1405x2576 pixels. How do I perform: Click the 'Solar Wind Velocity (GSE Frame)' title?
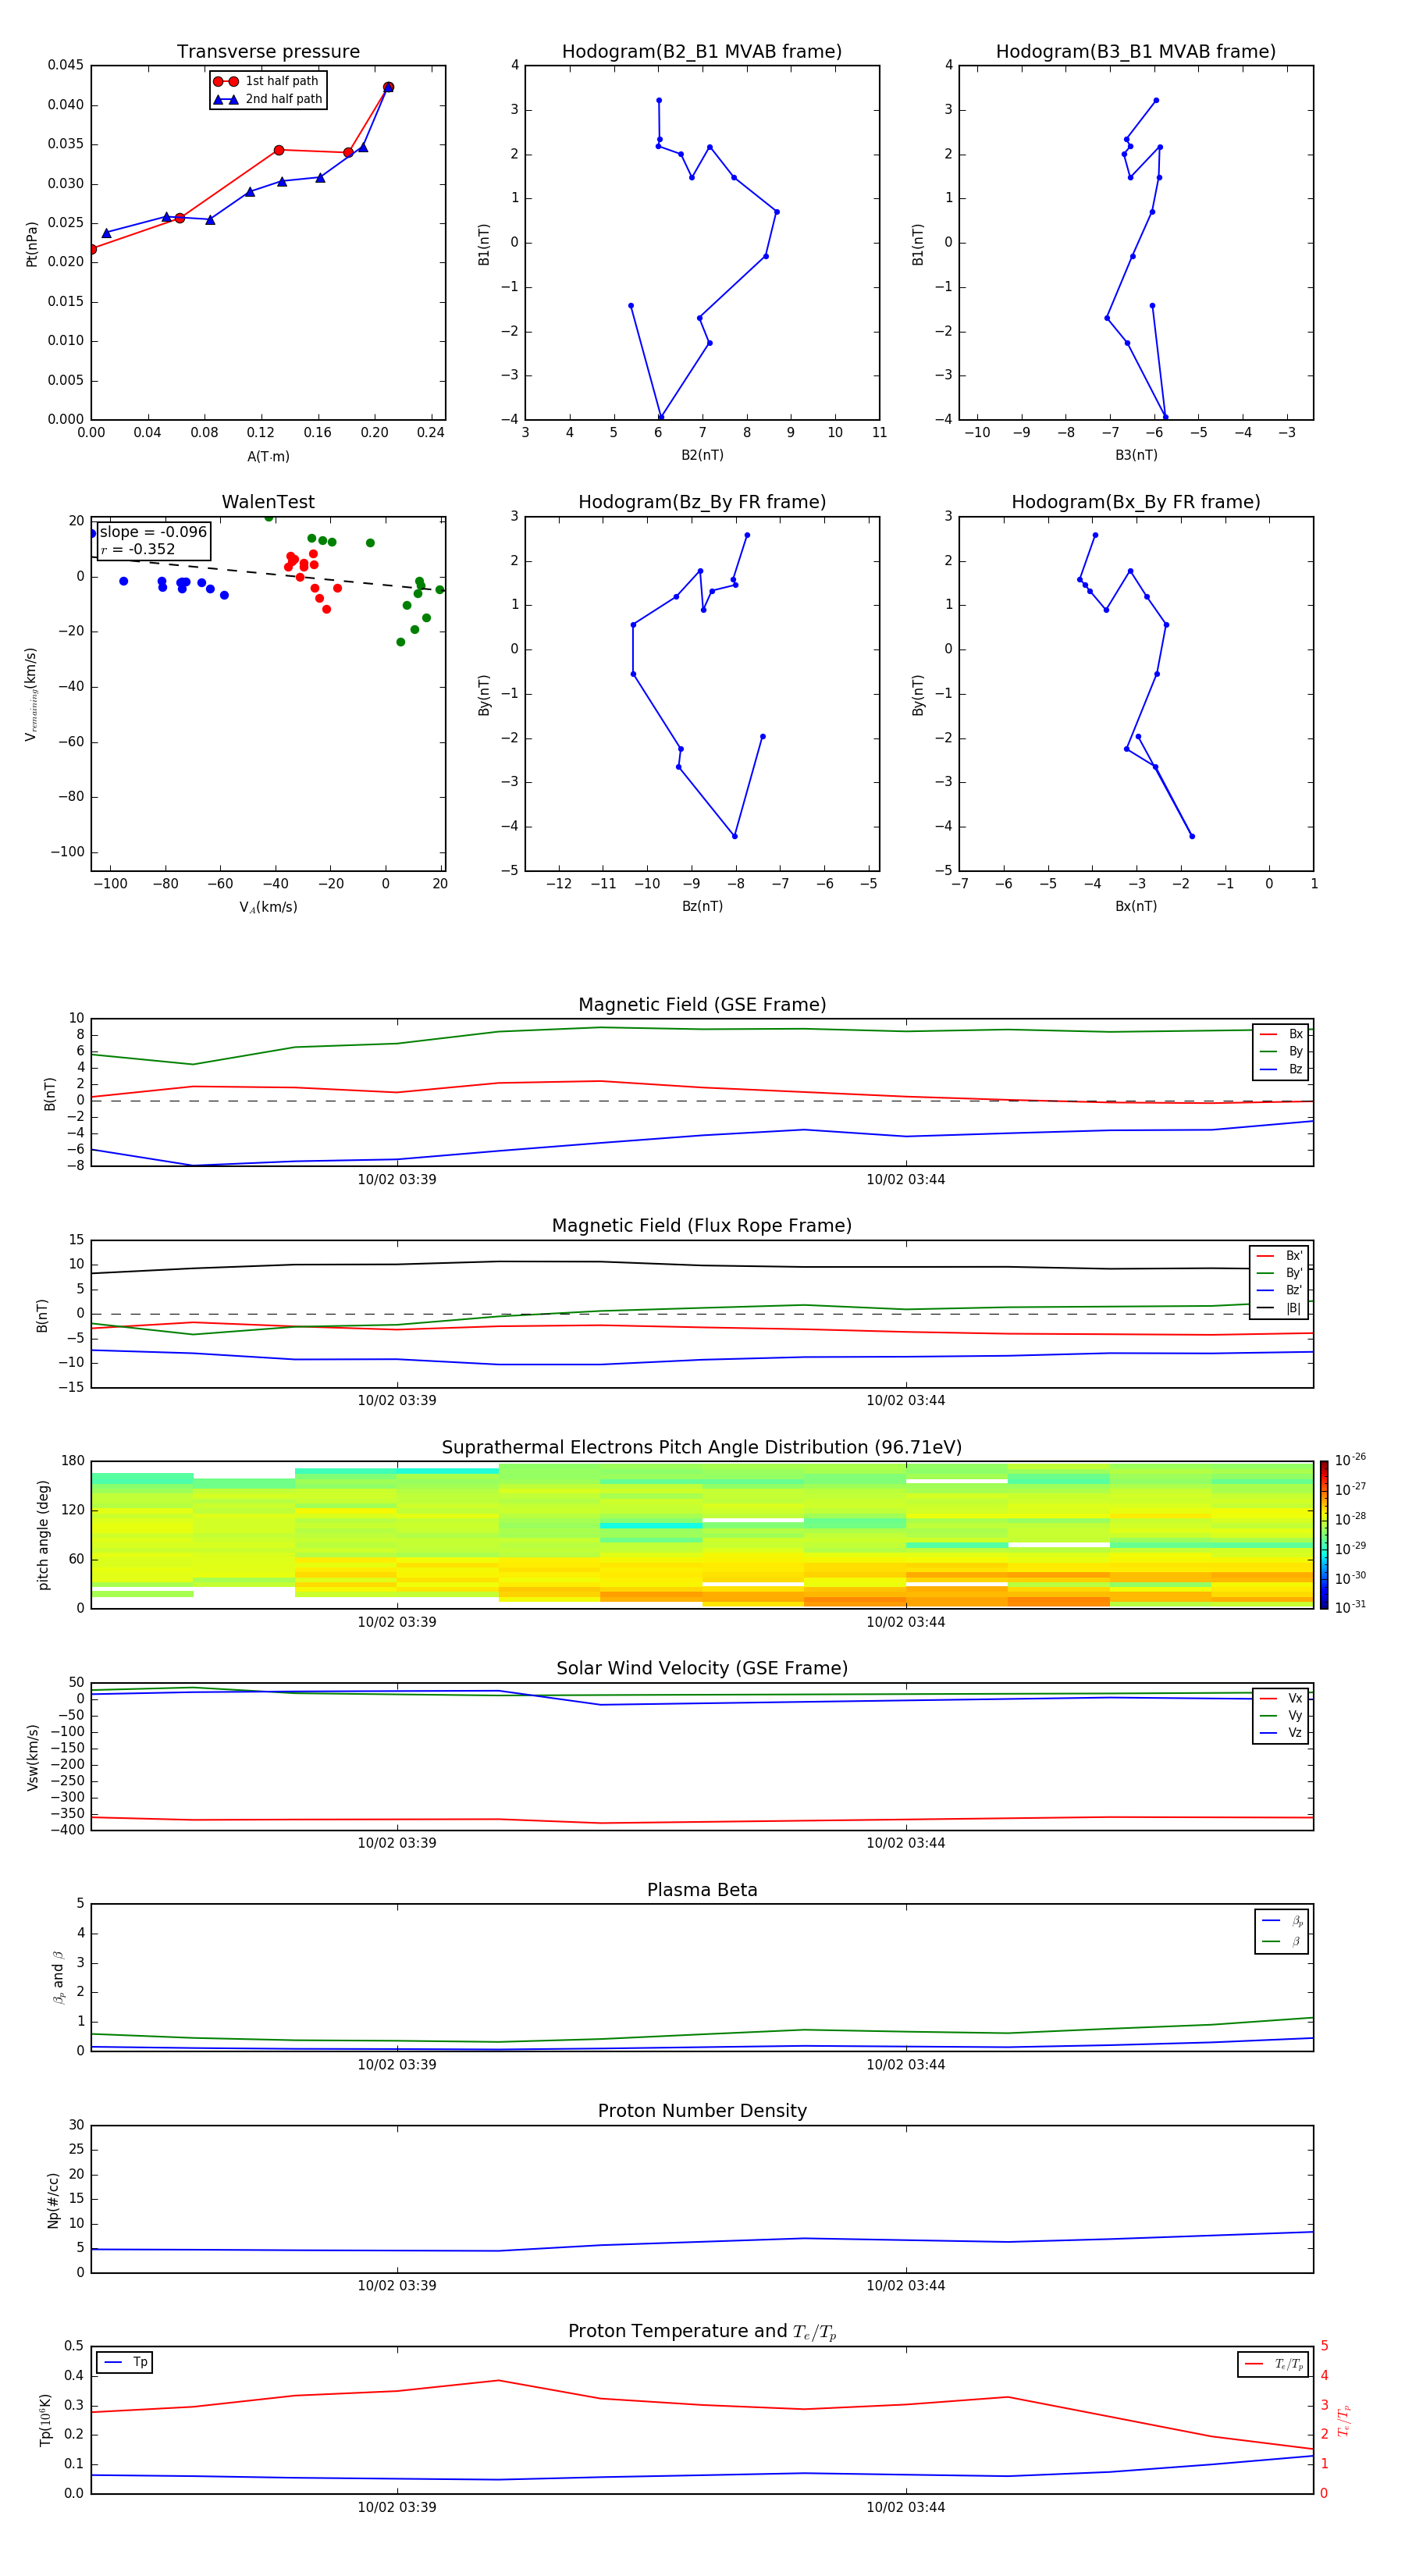pos(702,1668)
